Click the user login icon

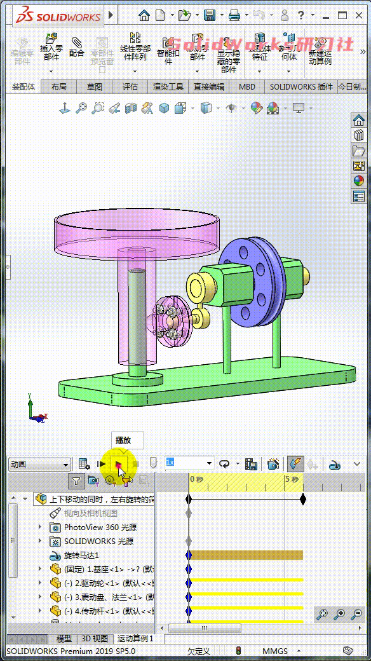coord(285,16)
